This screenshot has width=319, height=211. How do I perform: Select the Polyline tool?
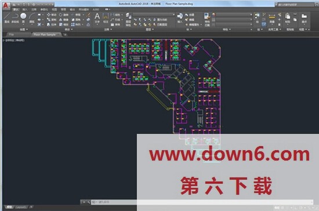15,18
